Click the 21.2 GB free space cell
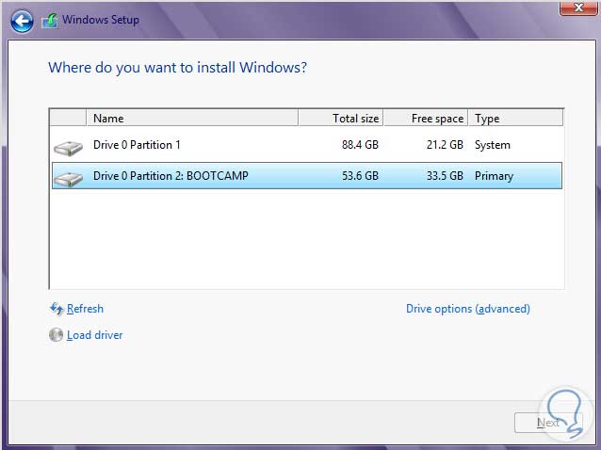 [445, 145]
